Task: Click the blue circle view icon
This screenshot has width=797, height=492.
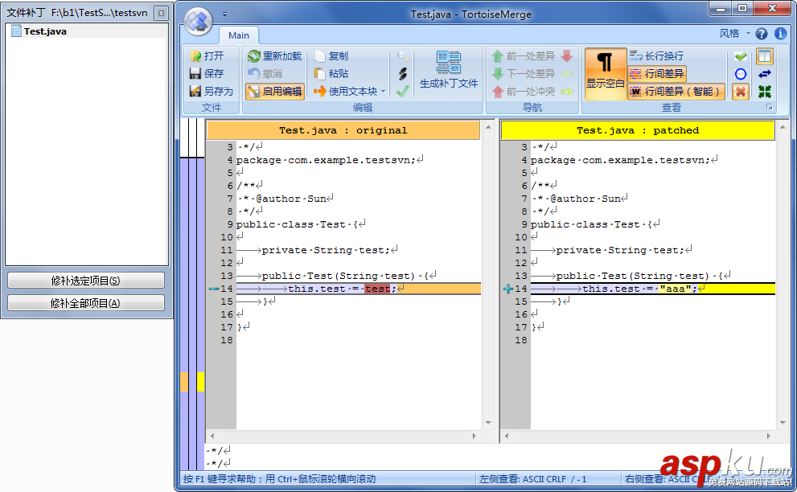Action: [x=741, y=74]
